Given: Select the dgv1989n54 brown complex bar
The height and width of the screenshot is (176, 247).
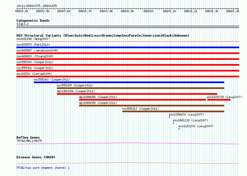Looking at the screenshot, I should tap(152, 106).
